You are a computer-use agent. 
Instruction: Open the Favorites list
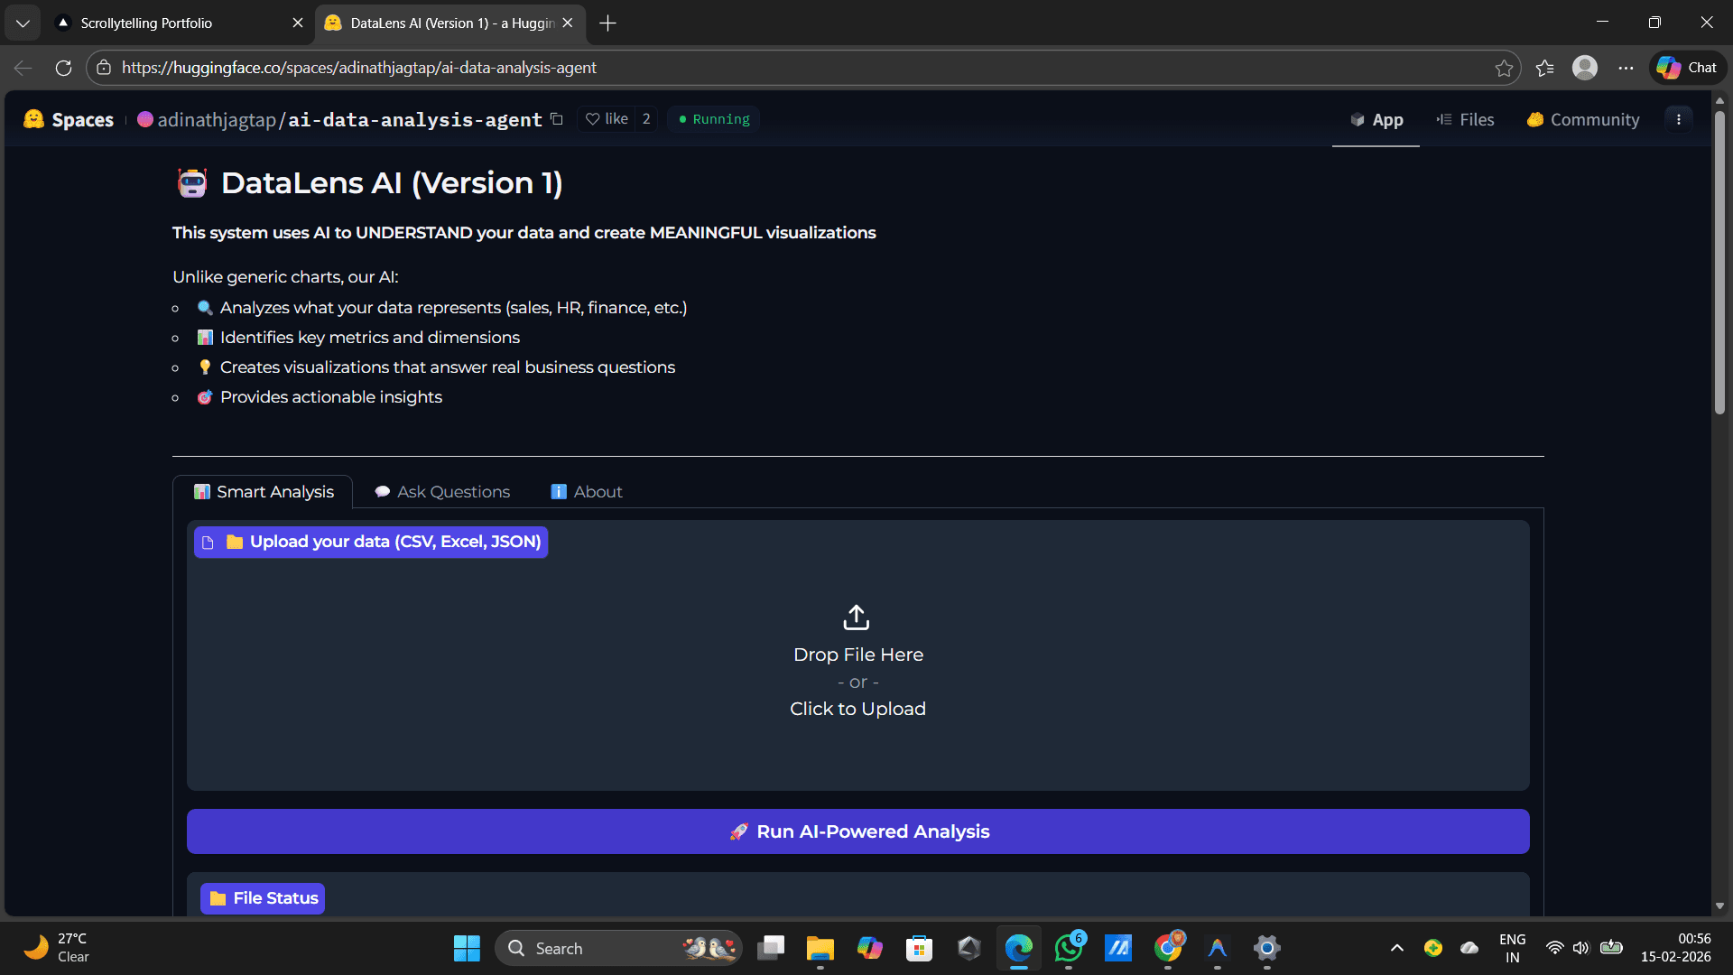1545,68
